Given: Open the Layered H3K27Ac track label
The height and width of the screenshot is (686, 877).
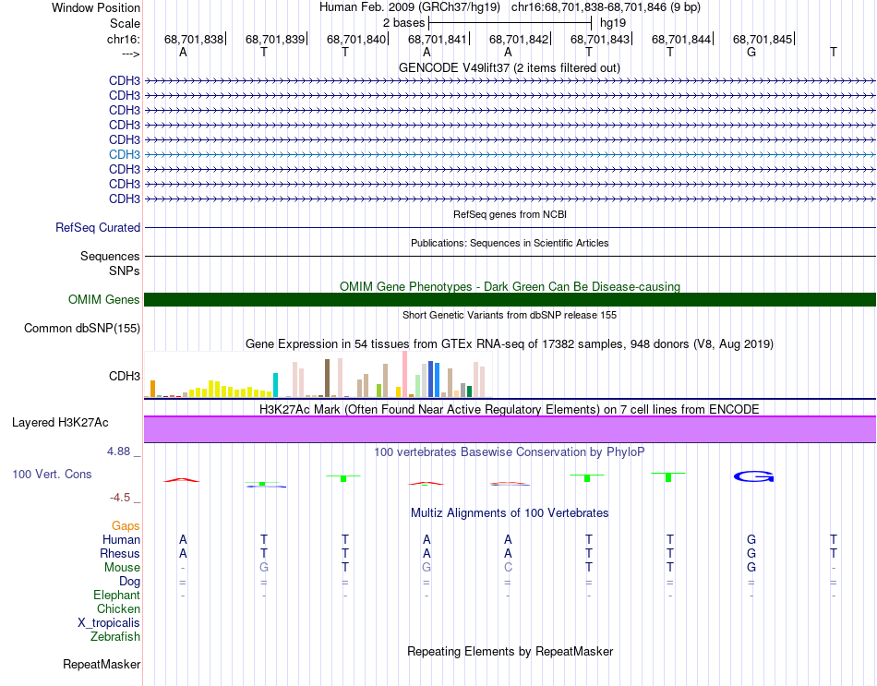Looking at the screenshot, I should [60, 423].
